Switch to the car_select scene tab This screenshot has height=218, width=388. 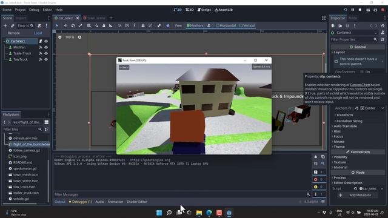[65, 18]
